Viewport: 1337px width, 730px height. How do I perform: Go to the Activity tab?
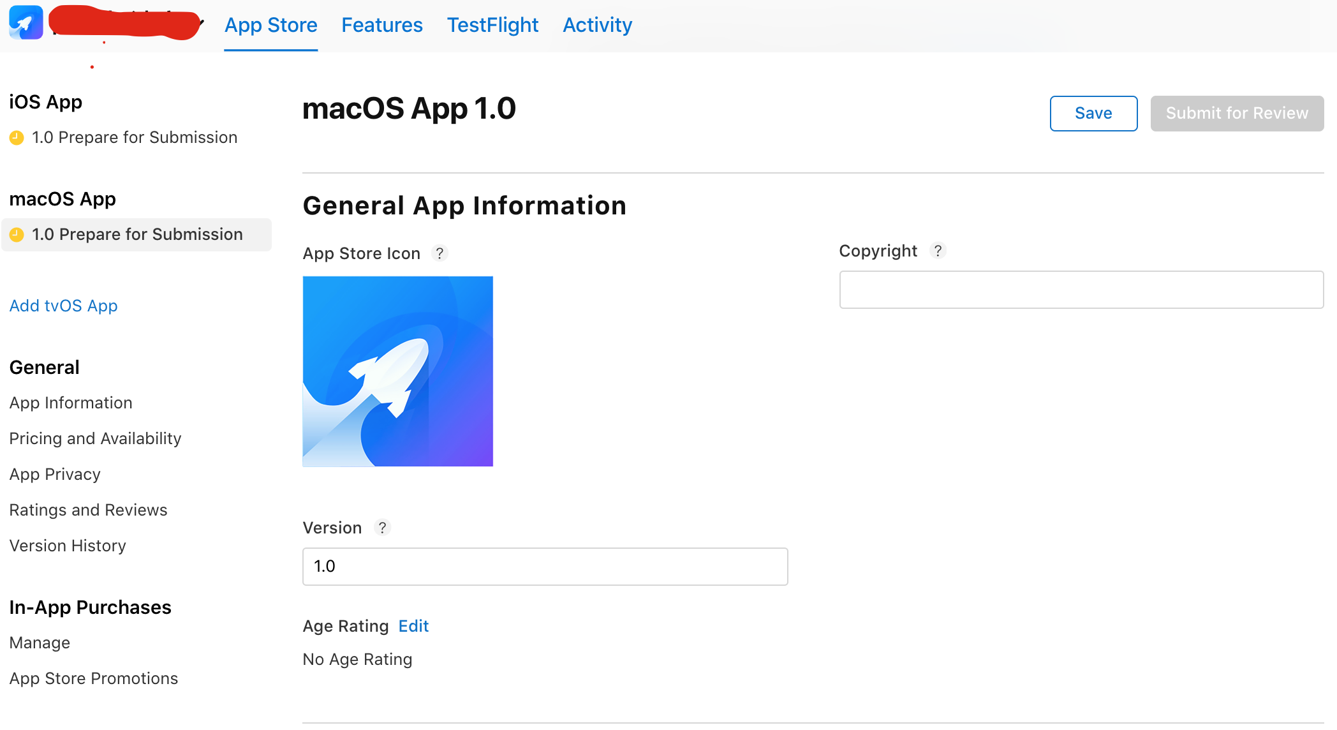coord(597,25)
